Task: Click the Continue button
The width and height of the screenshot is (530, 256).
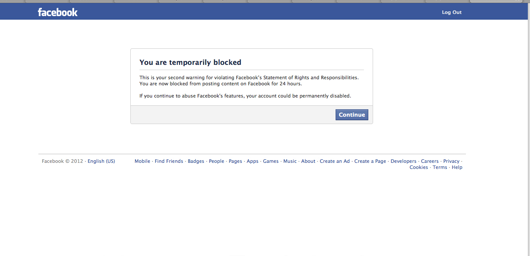Action: tap(352, 115)
